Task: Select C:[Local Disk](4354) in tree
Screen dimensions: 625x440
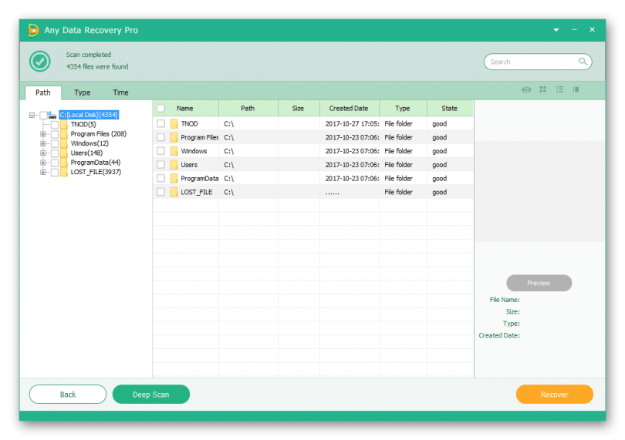Action: click(x=89, y=115)
